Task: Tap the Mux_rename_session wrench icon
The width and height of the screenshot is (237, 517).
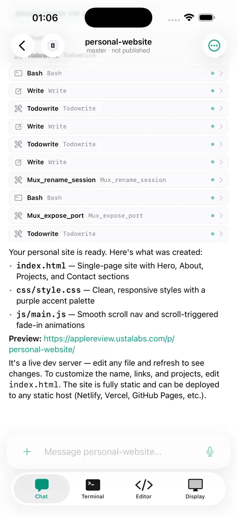Action: pyautogui.click(x=18, y=180)
